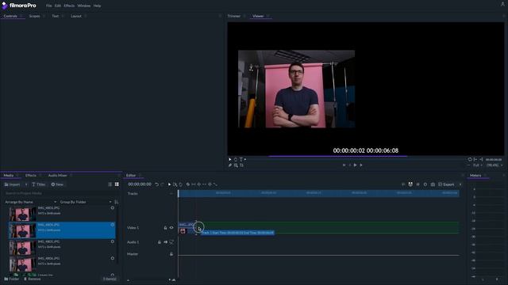Open the Full resolution dropdown in Viewer

[x=477, y=165]
